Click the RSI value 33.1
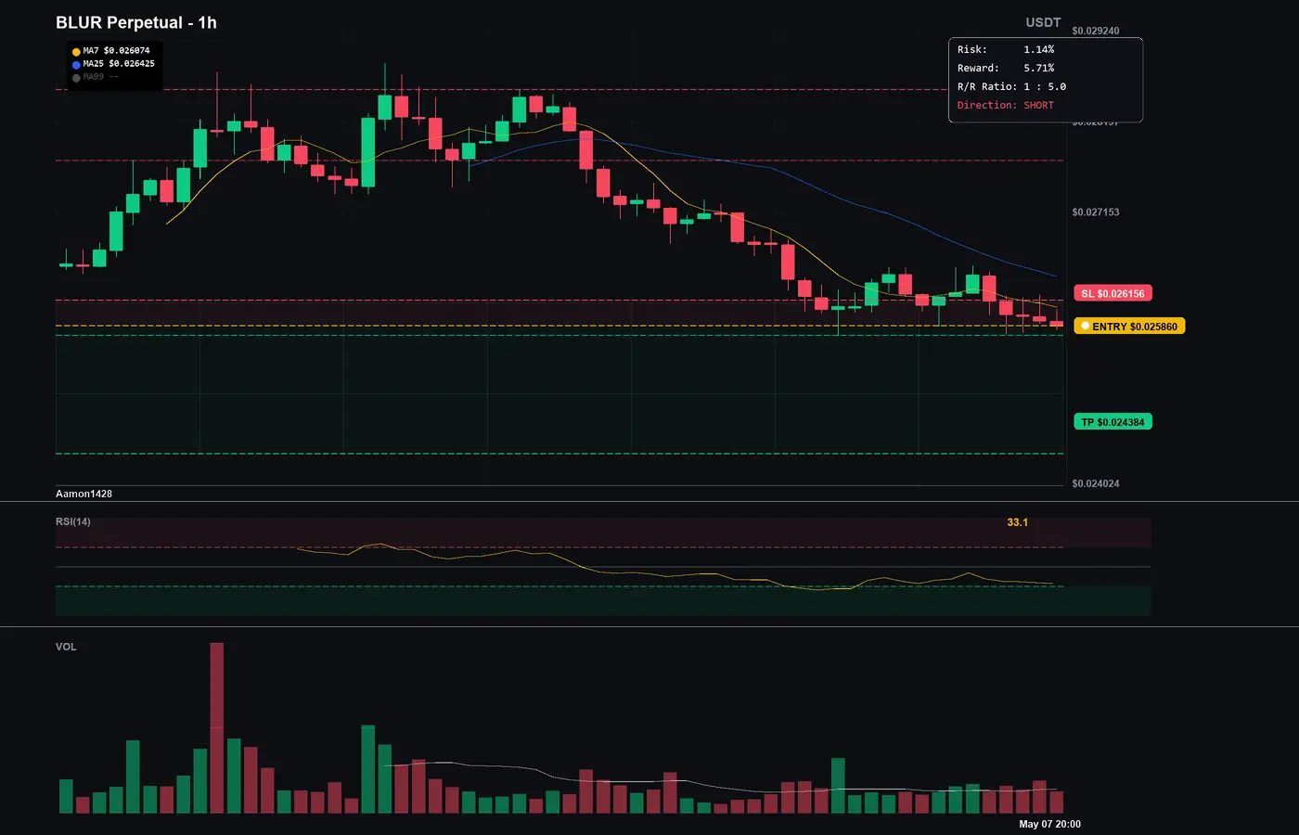 tap(1018, 522)
